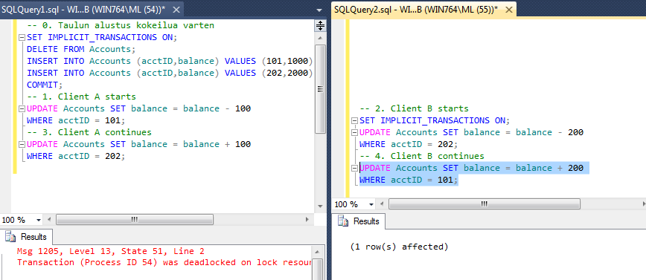Open the right pane 100 % zoom dropdown
This screenshot has height=280, width=646.
click(x=371, y=204)
